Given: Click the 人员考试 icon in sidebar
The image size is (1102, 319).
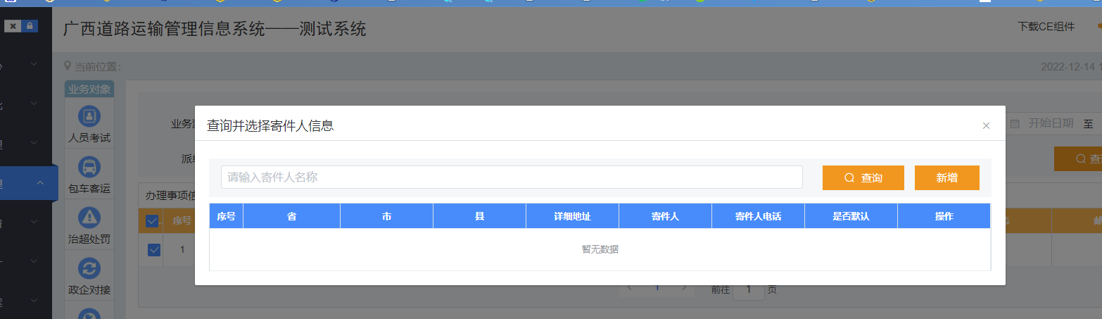Looking at the screenshot, I should click(x=89, y=115).
